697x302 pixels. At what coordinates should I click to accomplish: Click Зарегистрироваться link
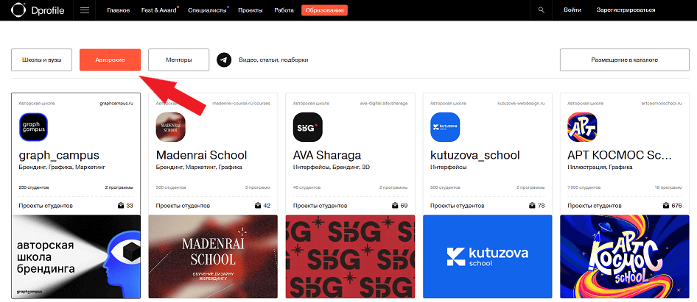point(626,10)
